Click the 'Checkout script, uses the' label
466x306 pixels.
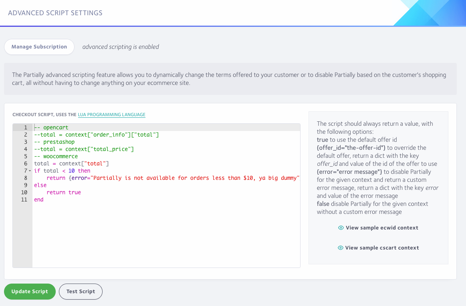[x=44, y=115]
